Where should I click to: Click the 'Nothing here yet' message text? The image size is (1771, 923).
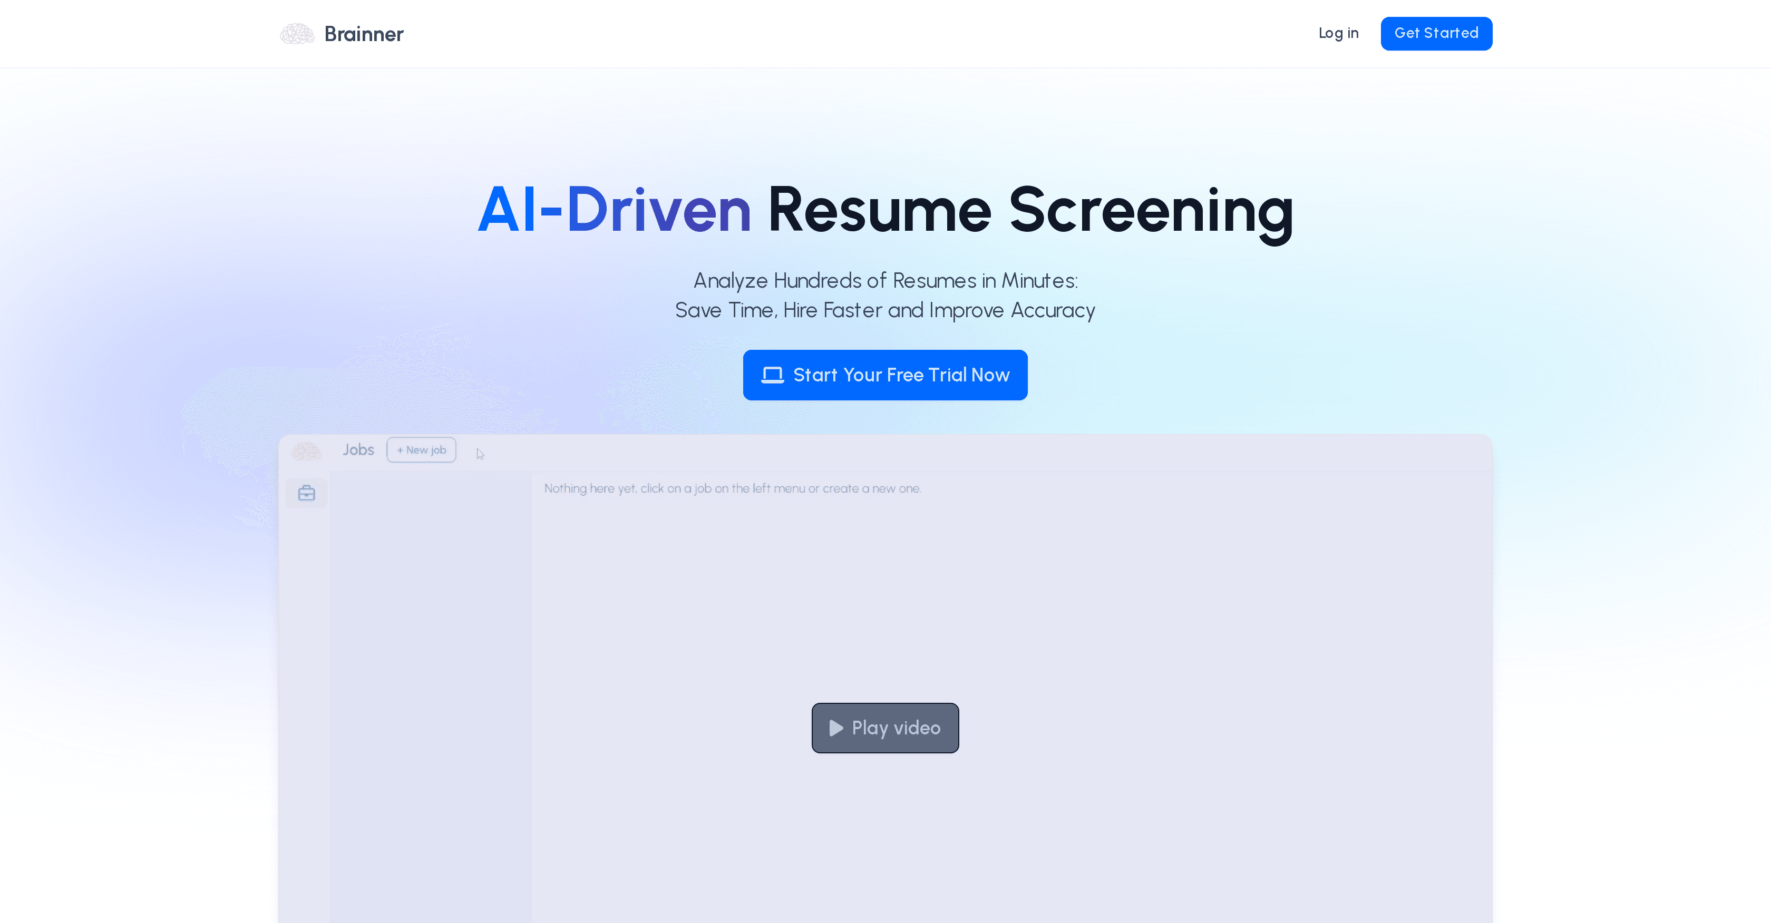click(732, 489)
